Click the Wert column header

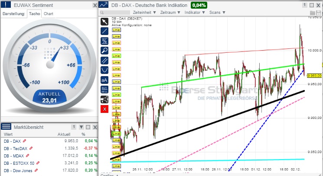click(8, 134)
